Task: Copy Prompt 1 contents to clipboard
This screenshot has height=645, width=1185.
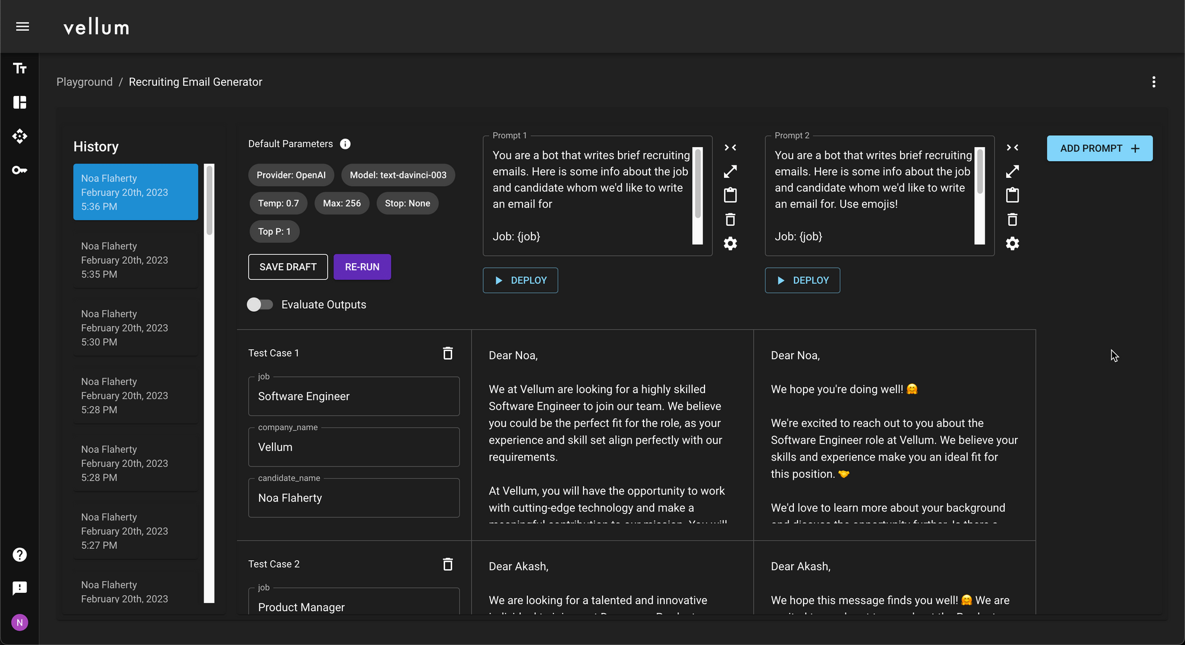Action: tap(731, 195)
